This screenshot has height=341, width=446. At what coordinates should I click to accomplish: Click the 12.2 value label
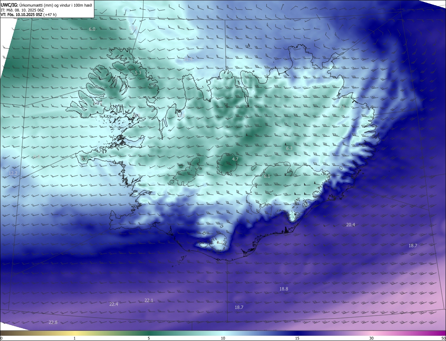tap(13, 173)
